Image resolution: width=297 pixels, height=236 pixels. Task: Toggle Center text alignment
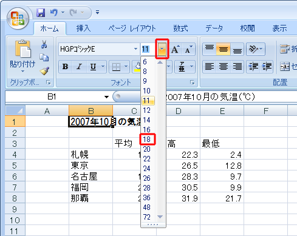(x=224, y=67)
